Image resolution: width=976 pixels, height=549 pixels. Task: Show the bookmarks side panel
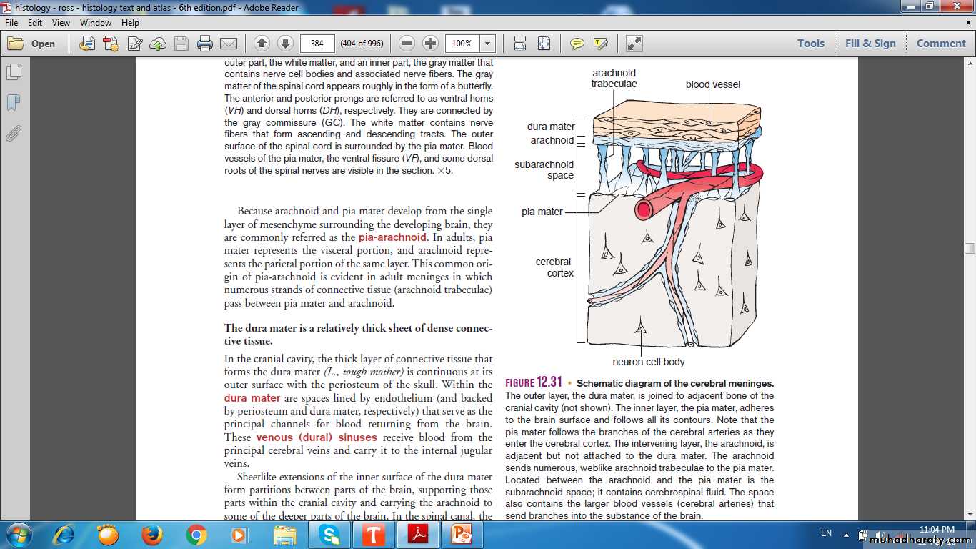point(14,103)
